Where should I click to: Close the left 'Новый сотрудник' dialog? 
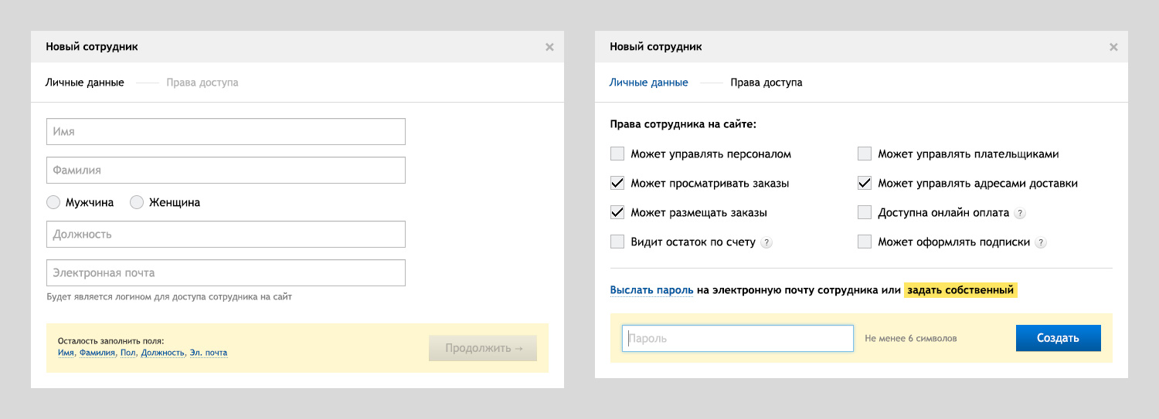coord(549,47)
